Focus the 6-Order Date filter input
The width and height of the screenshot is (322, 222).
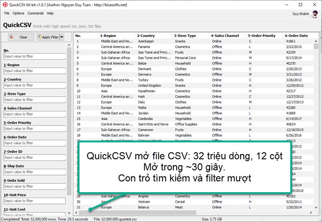tap(34, 143)
